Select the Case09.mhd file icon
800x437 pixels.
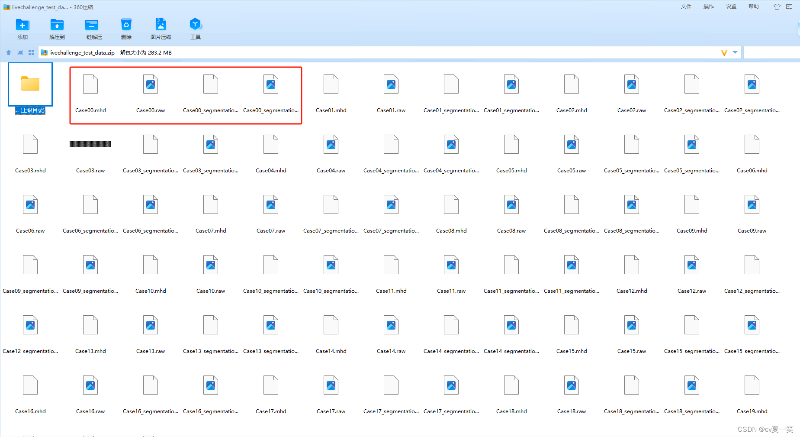692,204
